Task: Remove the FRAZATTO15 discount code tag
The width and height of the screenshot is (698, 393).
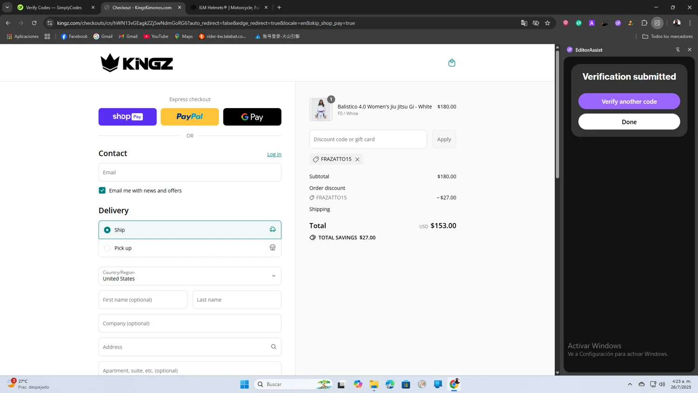Action: pos(357,159)
